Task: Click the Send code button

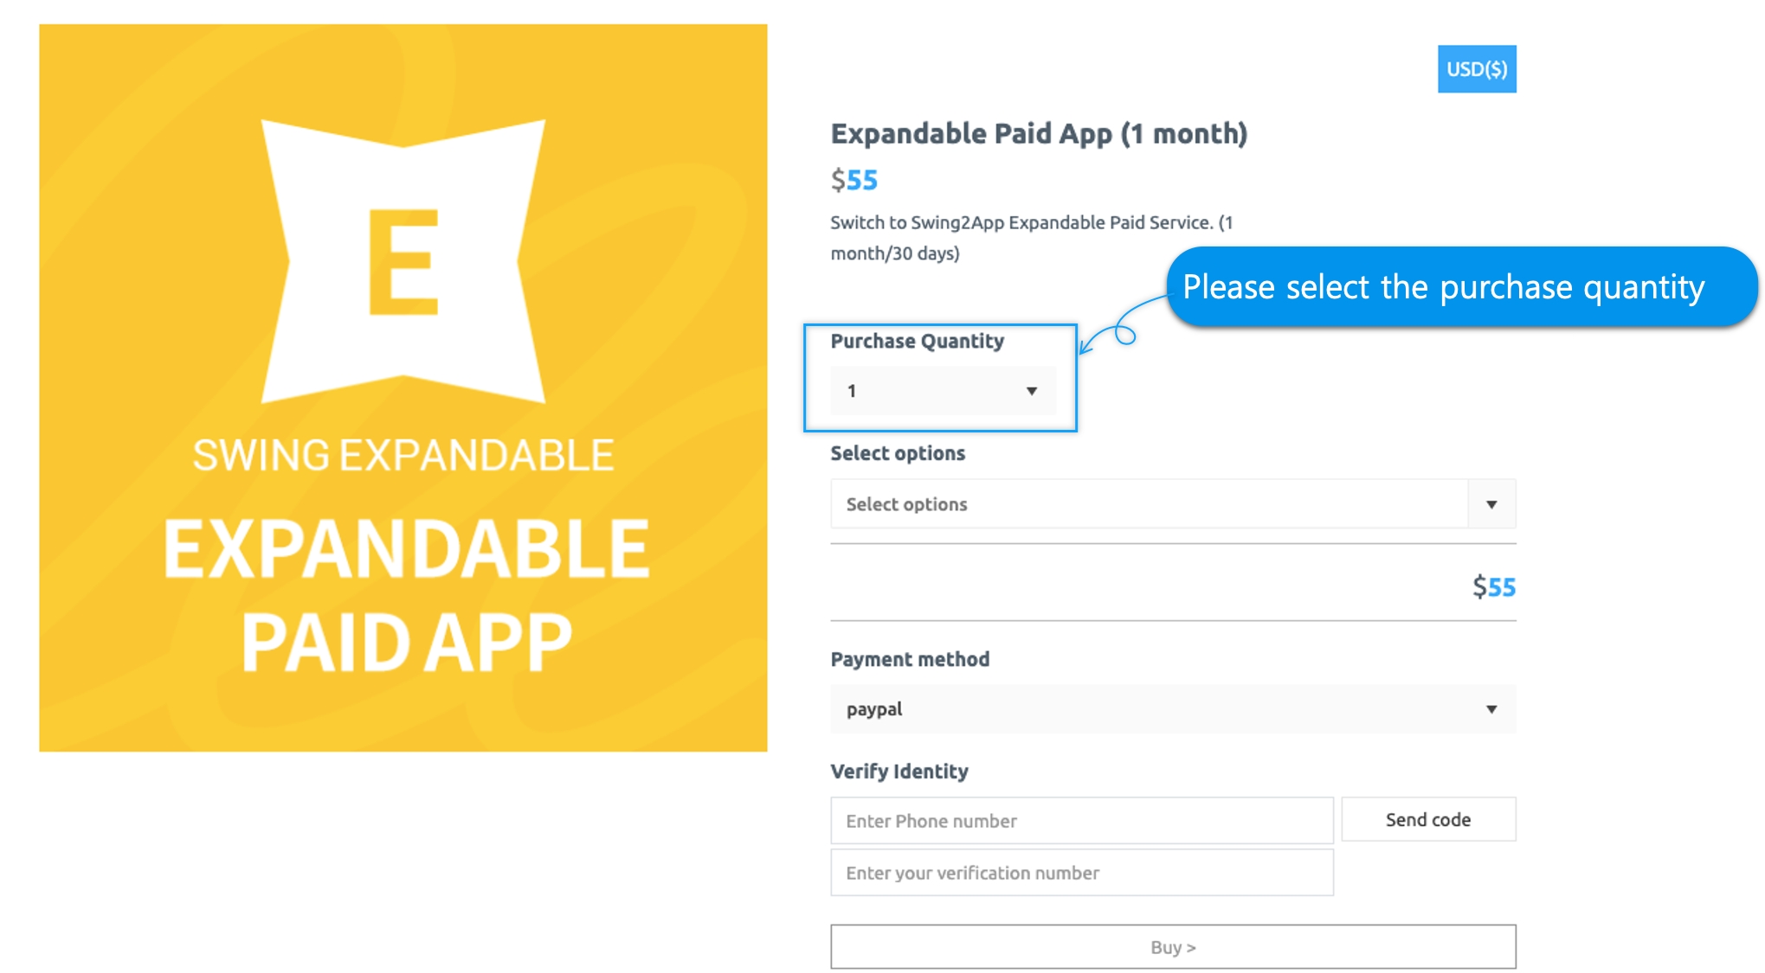Action: pos(1428,819)
